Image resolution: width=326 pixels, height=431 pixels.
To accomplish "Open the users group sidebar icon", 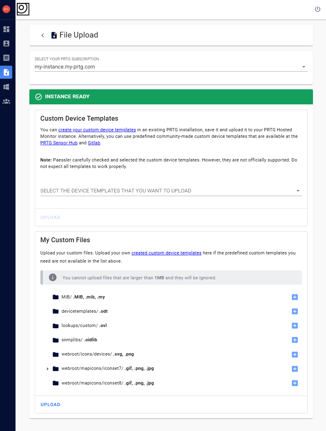I will point(6,101).
